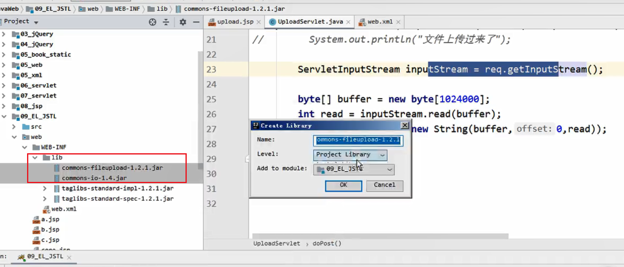Screen dimensions: 624x267
Task: Expand the 04_jQuery module
Action: [x=4, y=44]
